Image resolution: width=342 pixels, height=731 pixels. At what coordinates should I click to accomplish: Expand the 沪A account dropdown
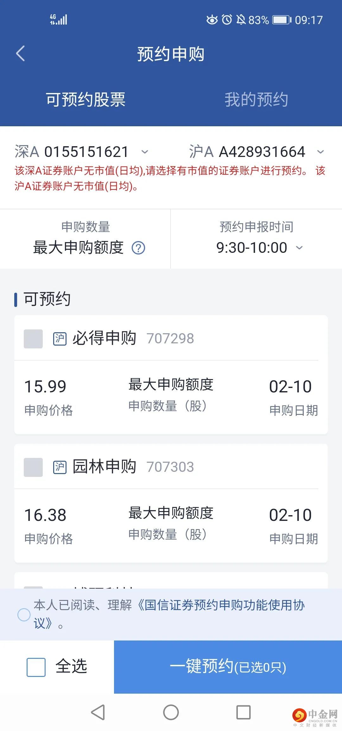pos(320,152)
